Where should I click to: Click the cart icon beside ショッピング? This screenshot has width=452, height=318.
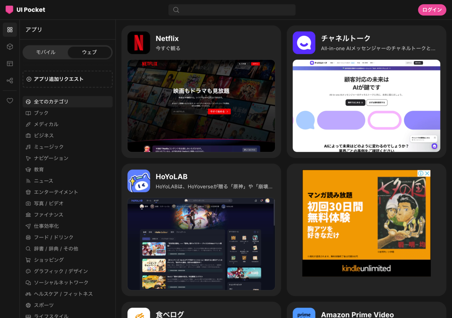click(28, 260)
